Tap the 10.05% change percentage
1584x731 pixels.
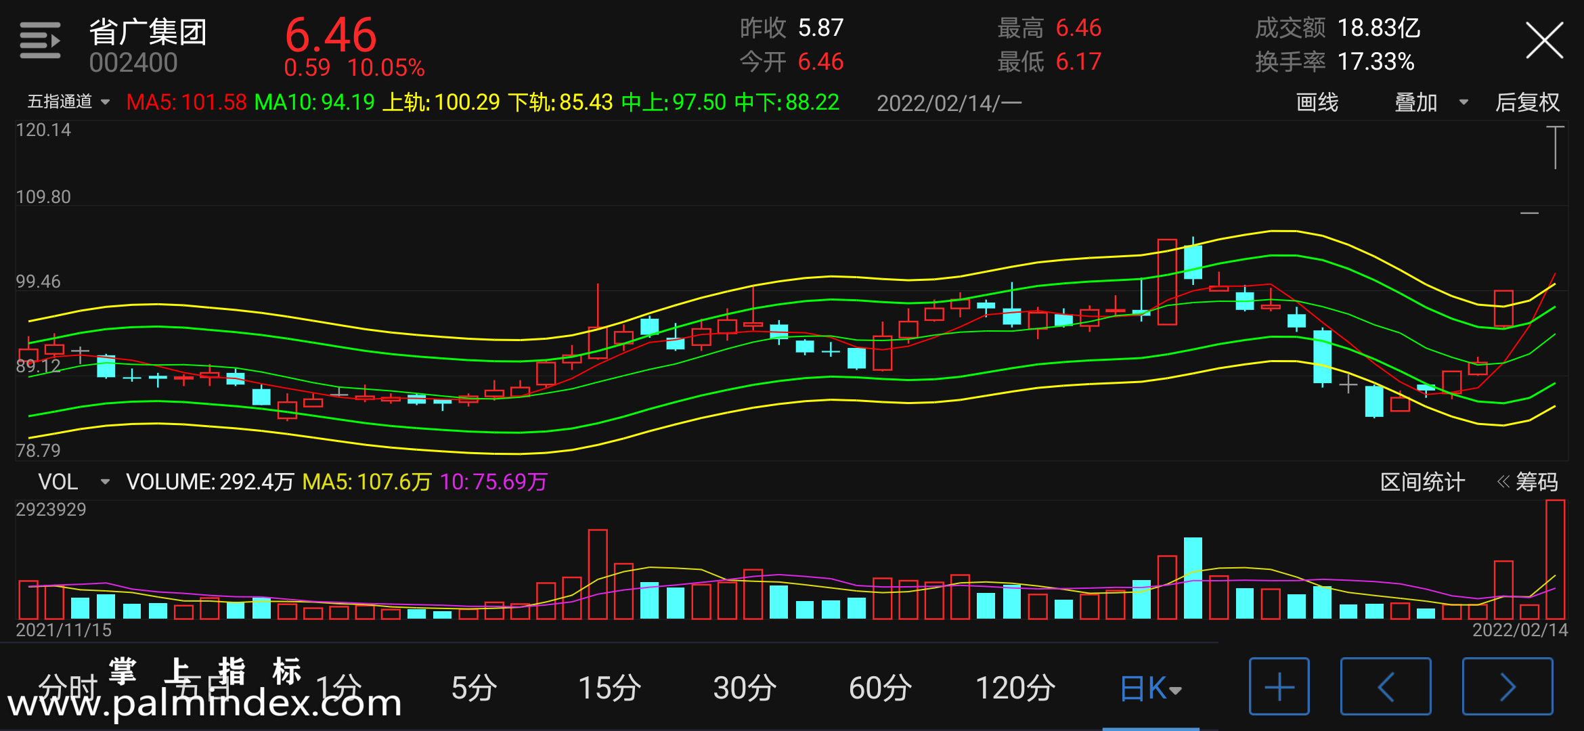[386, 68]
